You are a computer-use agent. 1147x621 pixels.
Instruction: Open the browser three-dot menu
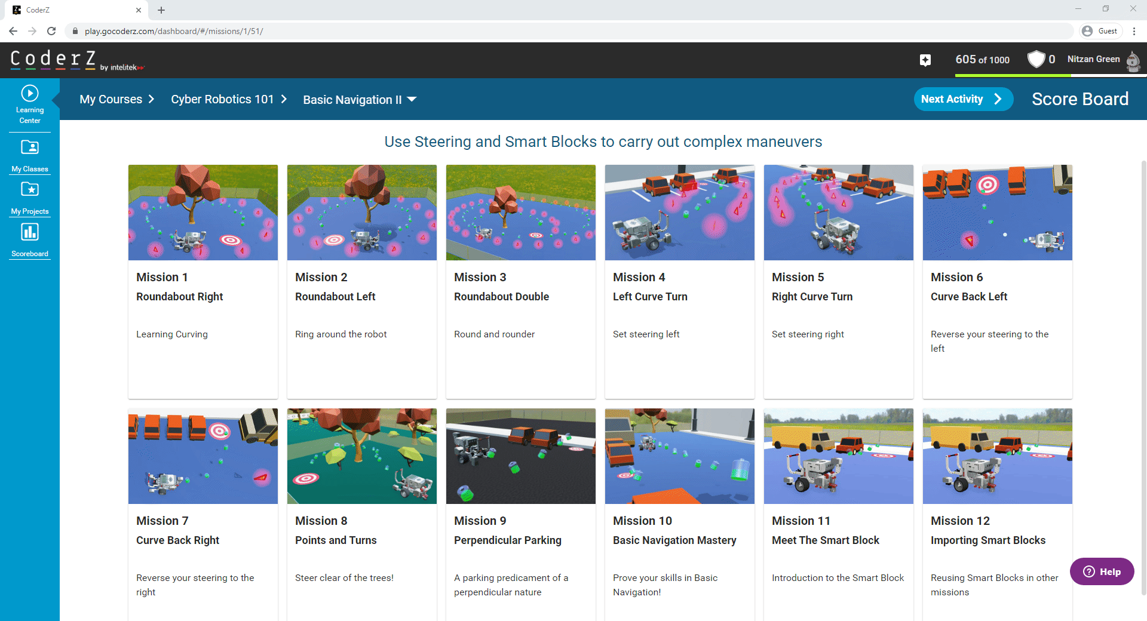(x=1134, y=31)
